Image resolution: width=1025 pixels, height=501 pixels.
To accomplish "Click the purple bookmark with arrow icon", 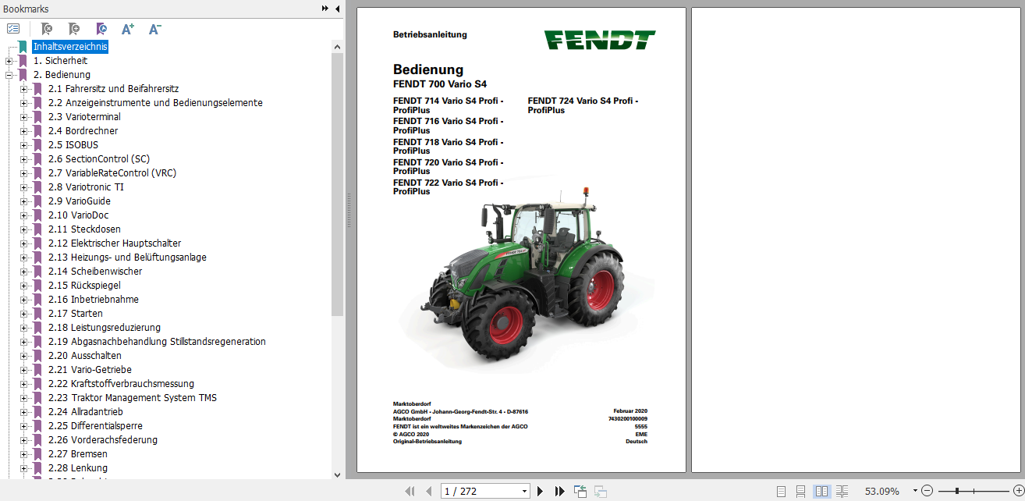I will (x=101, y=29).
